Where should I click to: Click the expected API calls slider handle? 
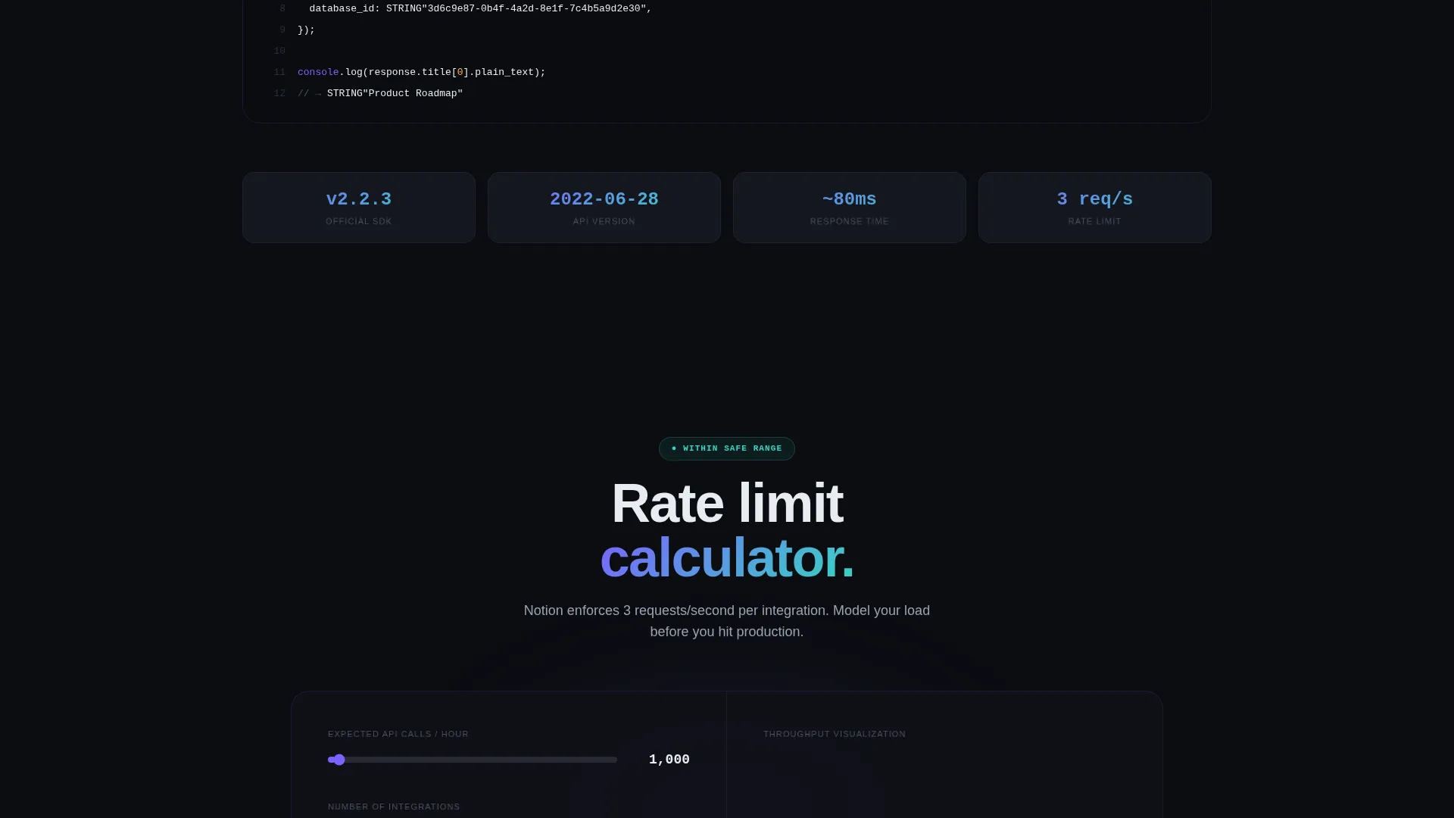pyautogui.click(x=339, y=760)
